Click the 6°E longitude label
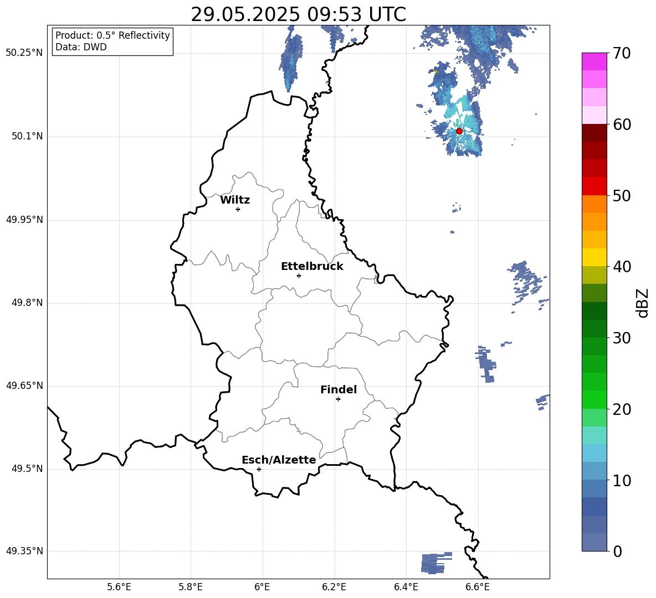656x598 pixels. click(x=262, y=587)
